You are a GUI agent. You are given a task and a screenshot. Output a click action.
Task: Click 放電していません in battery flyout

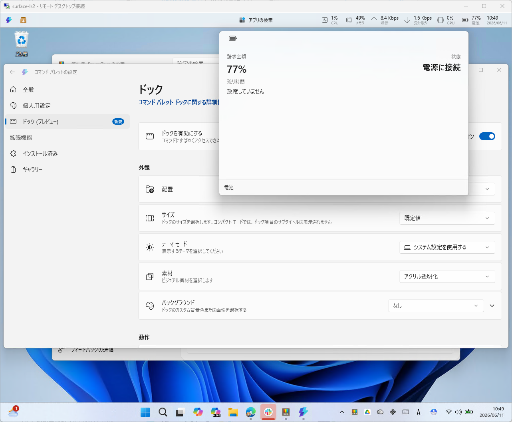[245, 91]
